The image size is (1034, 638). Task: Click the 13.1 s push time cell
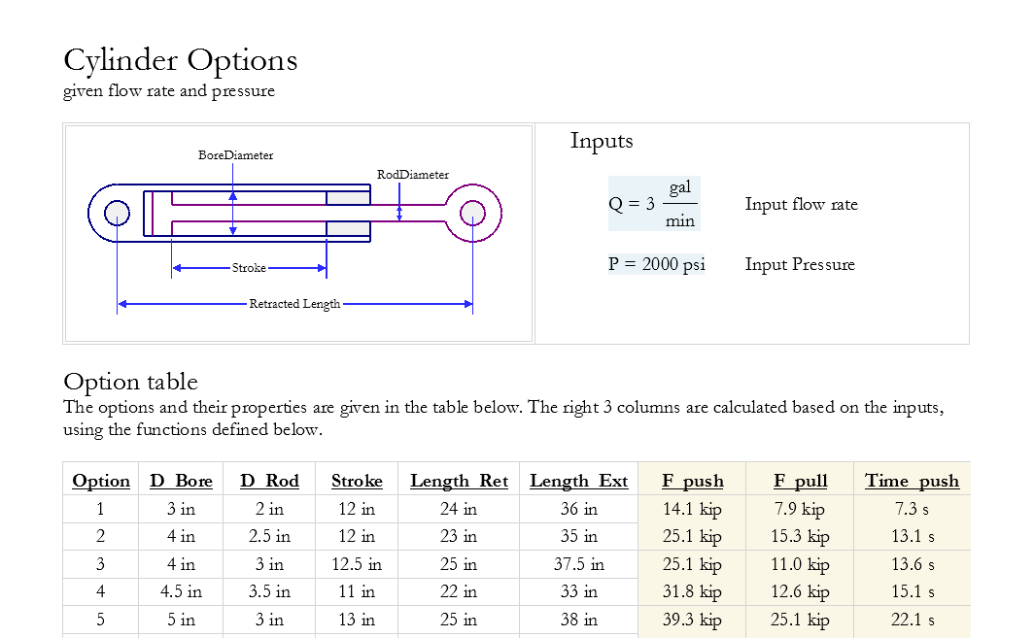(912, 536)
